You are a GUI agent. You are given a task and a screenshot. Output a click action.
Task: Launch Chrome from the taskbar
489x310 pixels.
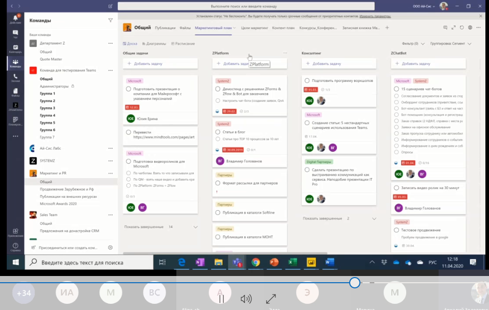coord(256,262)
